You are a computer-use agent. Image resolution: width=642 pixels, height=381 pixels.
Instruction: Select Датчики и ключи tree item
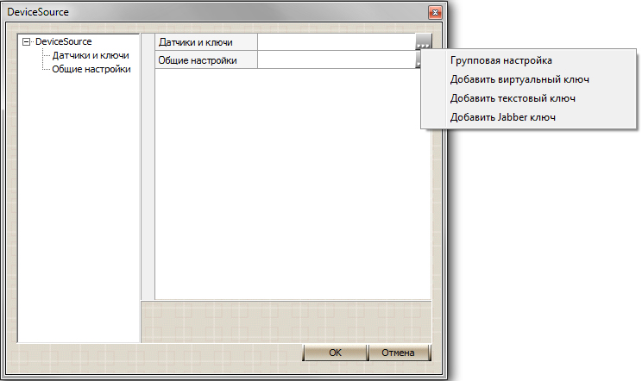tap(91, 55)
